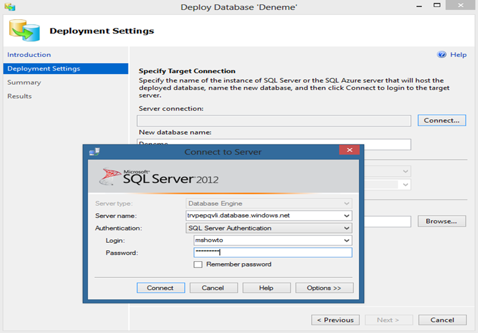Select the Results step
This screenshot has width=478, height=333.
tap(20, 96)
